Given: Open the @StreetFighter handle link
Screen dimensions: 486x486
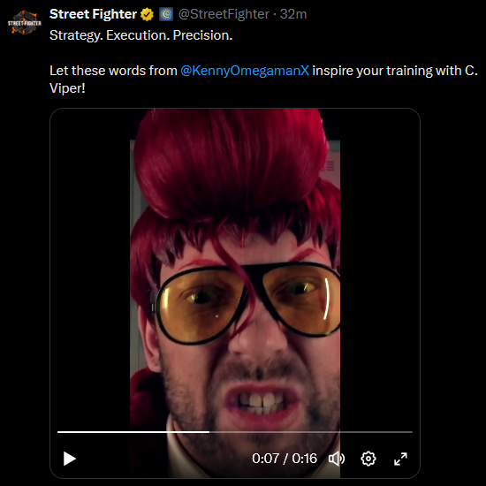Looking at the screenshot, I should (224, 14).
